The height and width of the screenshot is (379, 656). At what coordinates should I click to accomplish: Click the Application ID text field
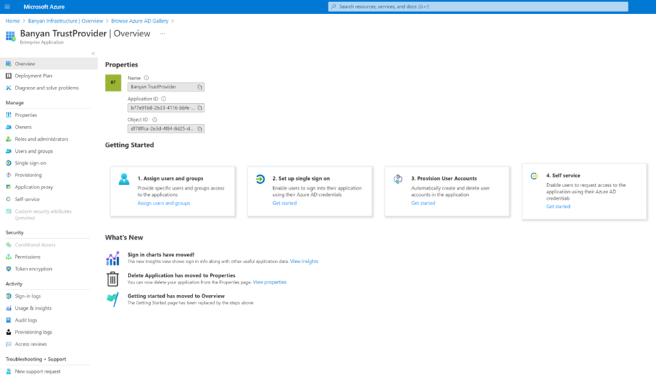coord(166,108)
